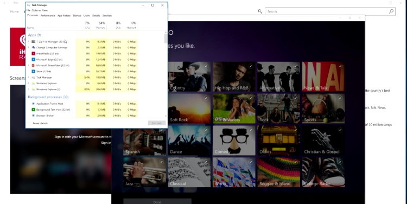Select the Comedy genre tile
407x204 pixels.
pos(234,141)
